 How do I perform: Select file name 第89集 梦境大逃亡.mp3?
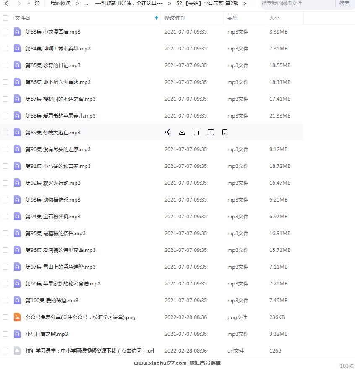pos(53,132)
